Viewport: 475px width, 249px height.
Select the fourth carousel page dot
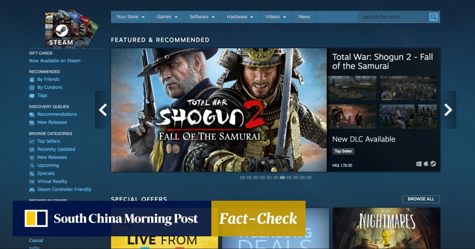262,177
